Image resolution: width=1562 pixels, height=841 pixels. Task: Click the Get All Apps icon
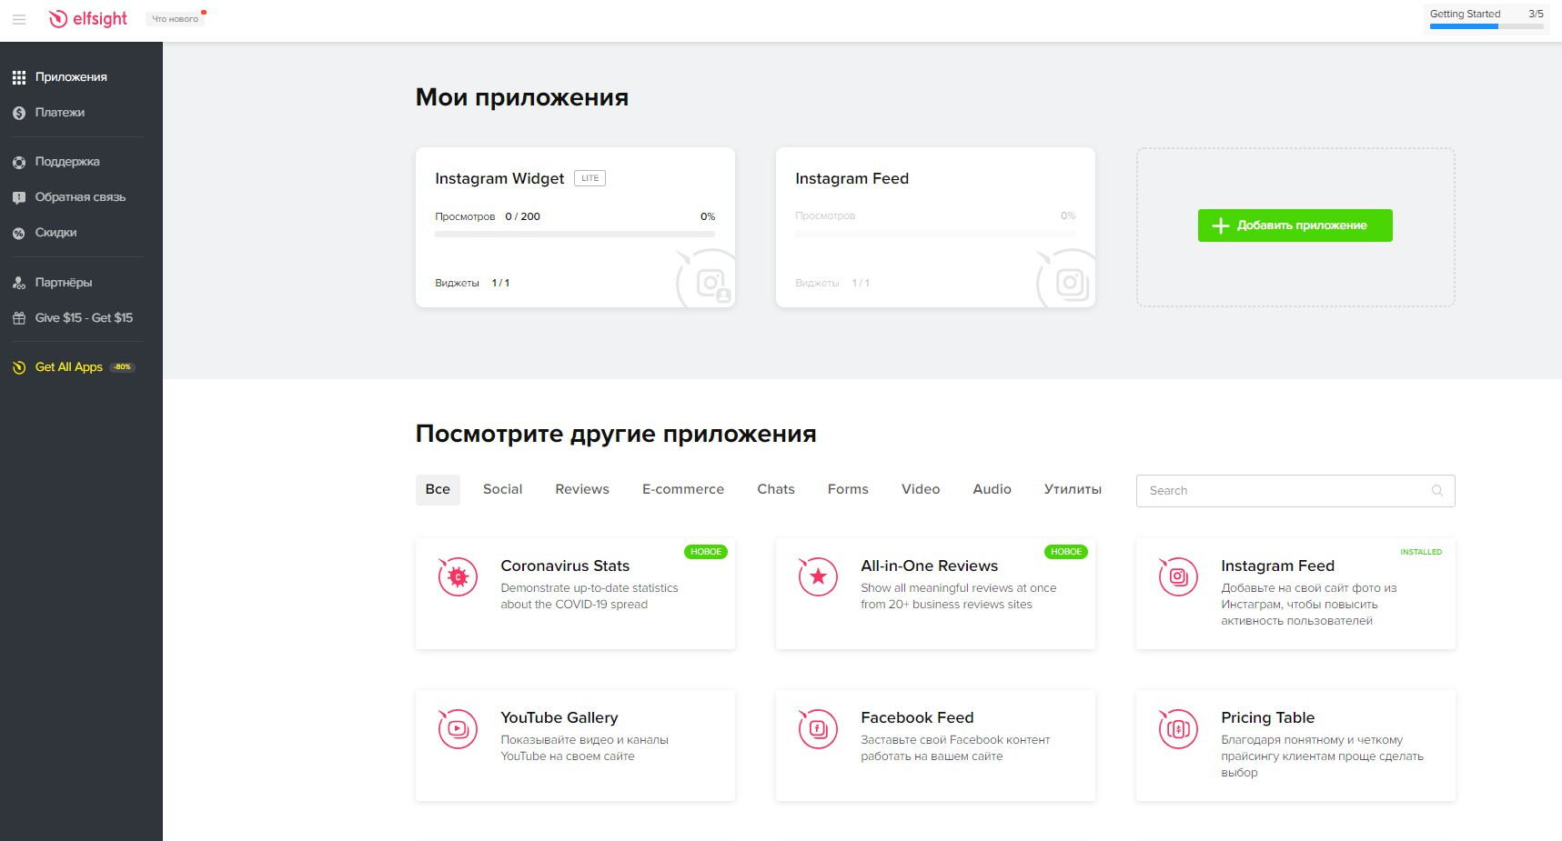19,367
